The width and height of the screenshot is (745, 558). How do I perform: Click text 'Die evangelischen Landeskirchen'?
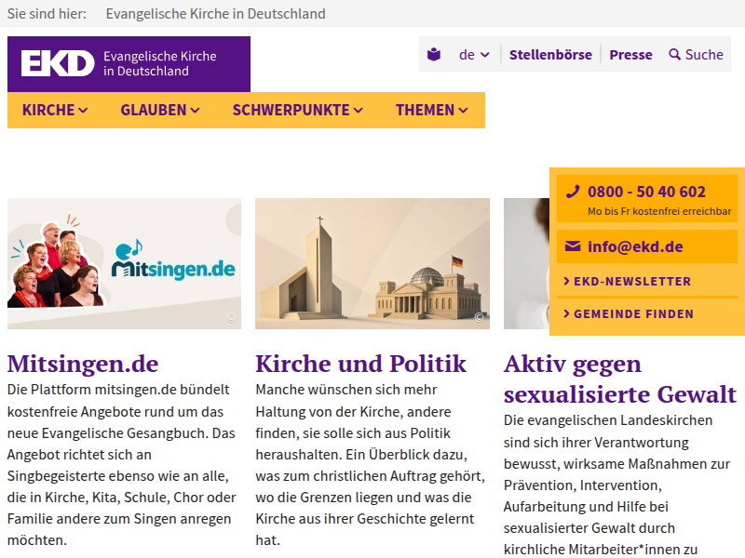(x=608, y=420)
